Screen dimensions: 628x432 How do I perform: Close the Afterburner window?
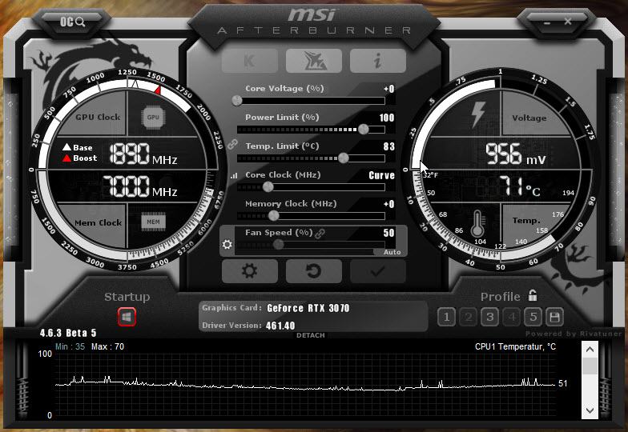click(568, 22)
